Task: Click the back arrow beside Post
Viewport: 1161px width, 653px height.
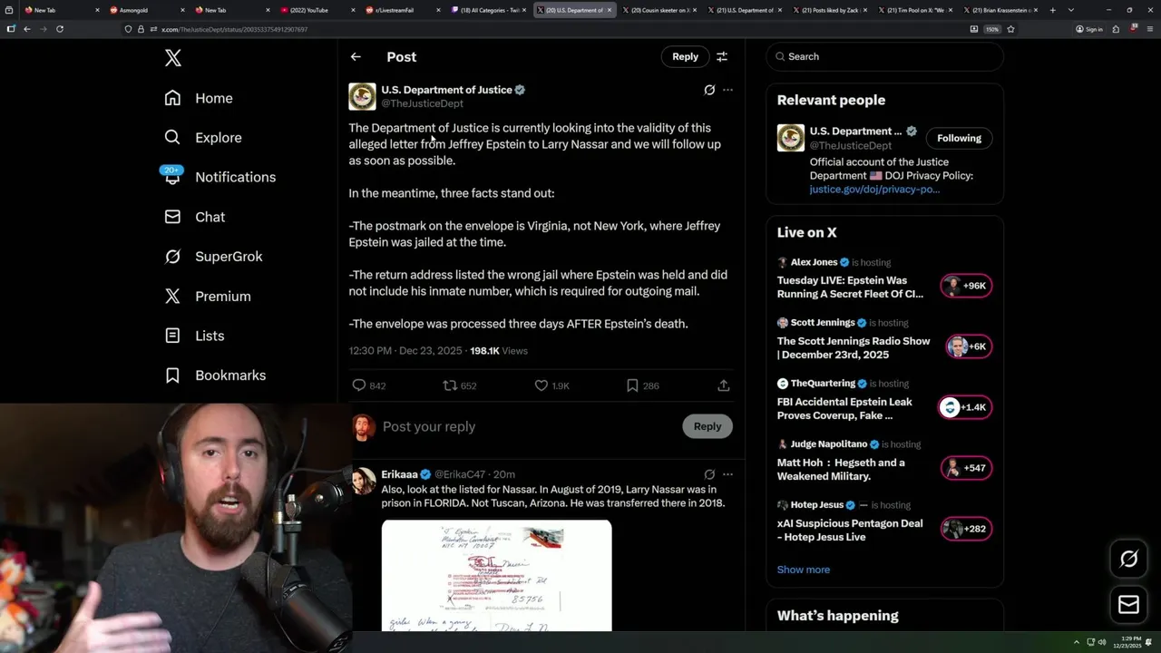Action: point(356,56)
